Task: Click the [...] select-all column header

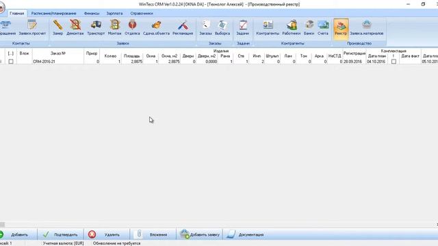Action: [11, 53]
